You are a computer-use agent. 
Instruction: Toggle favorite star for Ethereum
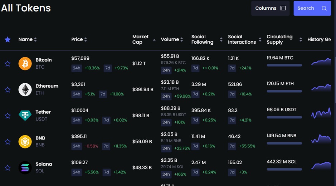8,90
